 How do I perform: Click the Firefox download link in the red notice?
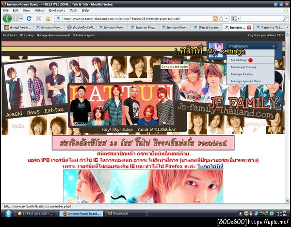[x=210, y=166]
